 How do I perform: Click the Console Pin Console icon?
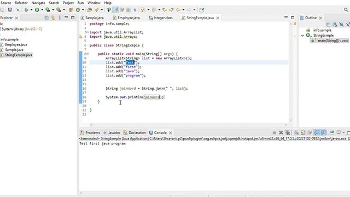click(x=332, y=132)
